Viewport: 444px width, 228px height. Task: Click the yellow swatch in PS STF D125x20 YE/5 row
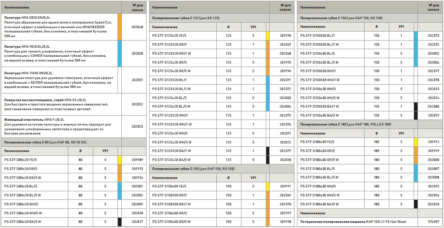268,36
